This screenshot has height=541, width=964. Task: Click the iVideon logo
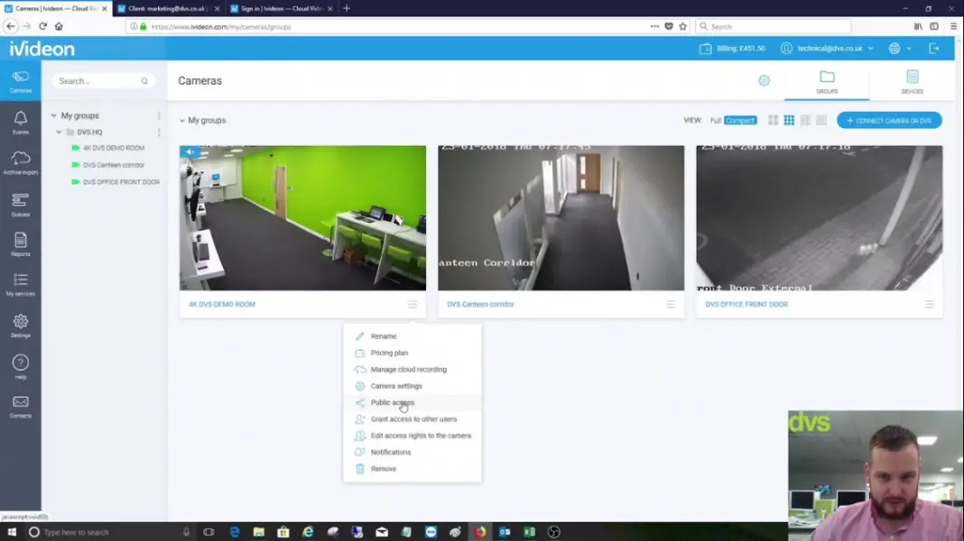point(42,49)
